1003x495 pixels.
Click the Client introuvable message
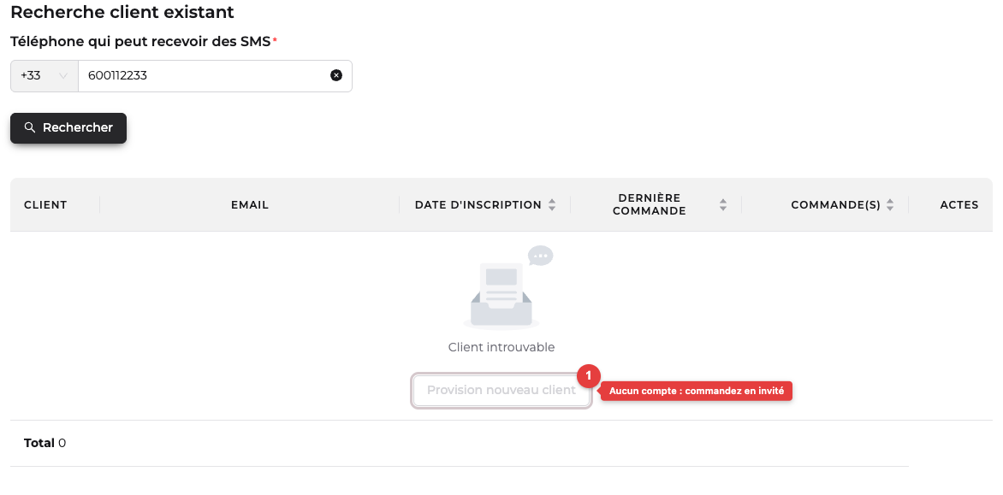coord(501,347)
